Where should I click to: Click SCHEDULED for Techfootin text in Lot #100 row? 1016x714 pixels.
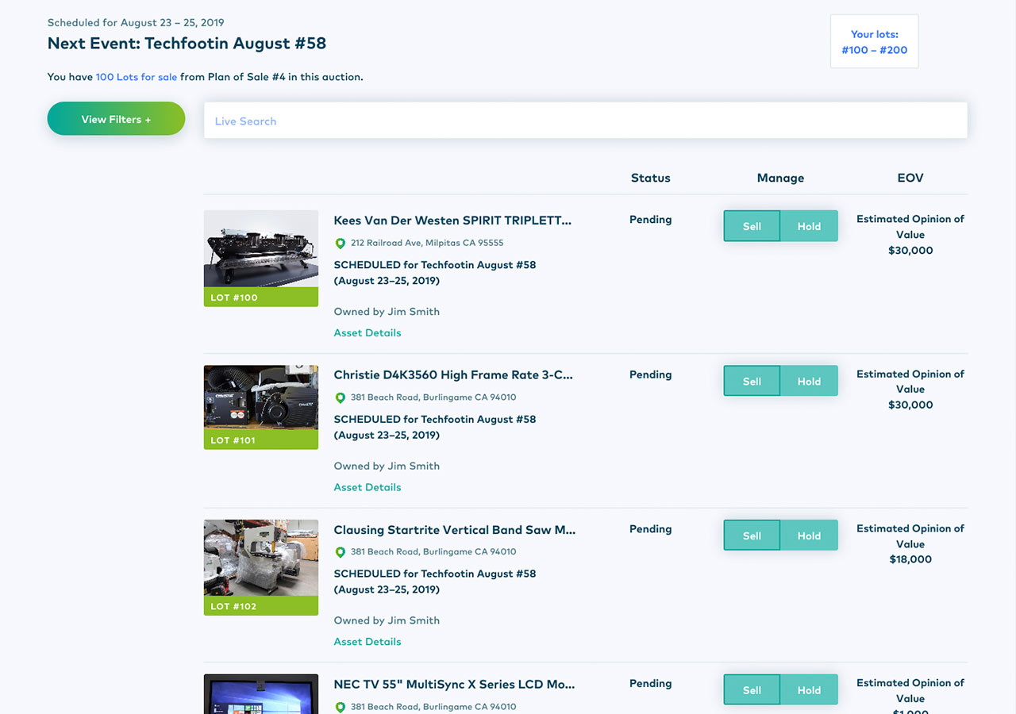(435, 273)
